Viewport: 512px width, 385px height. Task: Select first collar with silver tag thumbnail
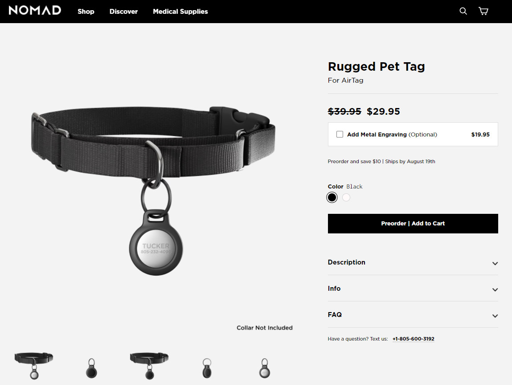pos(34,365)
